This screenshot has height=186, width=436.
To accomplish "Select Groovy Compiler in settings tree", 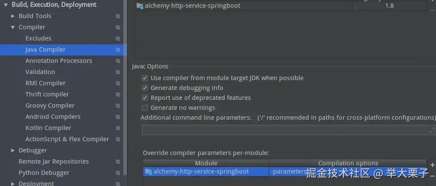I will coord(50,105).
